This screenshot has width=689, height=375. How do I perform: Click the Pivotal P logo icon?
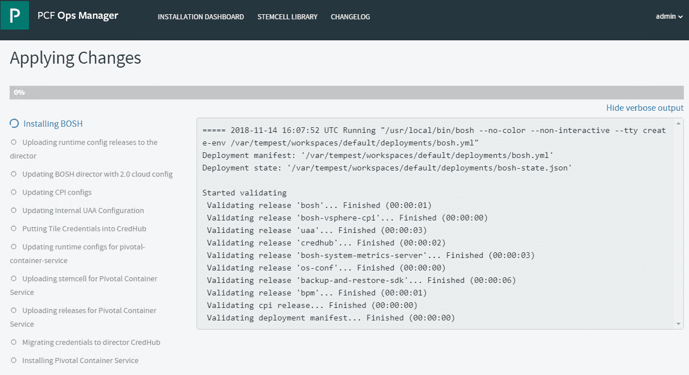(x=15, y=15)
